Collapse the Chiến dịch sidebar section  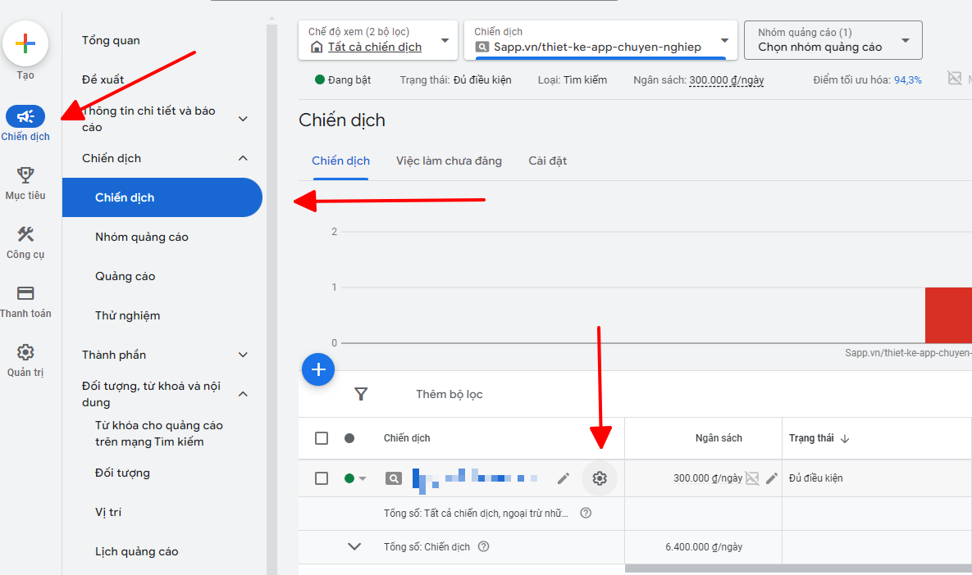point(243,158)
